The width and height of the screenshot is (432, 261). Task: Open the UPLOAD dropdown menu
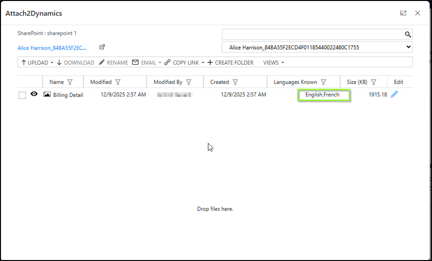pos(52,63)
